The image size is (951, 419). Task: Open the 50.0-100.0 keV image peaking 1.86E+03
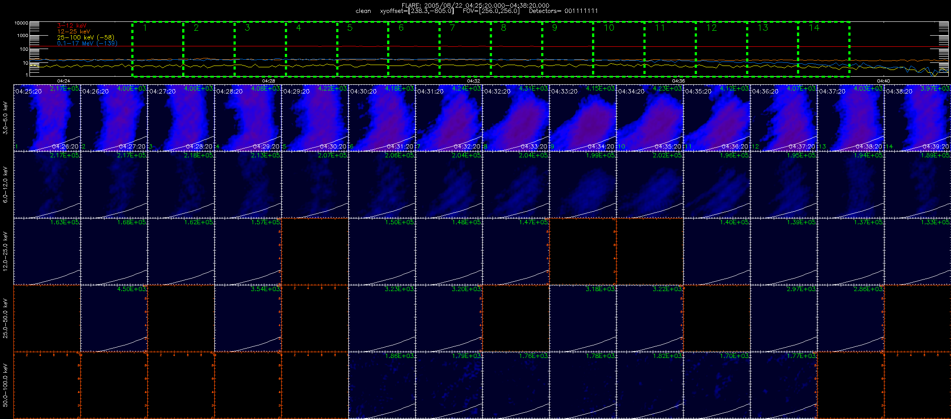[382, 385]
